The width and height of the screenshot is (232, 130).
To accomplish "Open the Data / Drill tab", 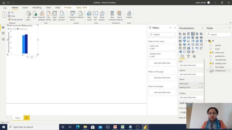I will point(82,8).
